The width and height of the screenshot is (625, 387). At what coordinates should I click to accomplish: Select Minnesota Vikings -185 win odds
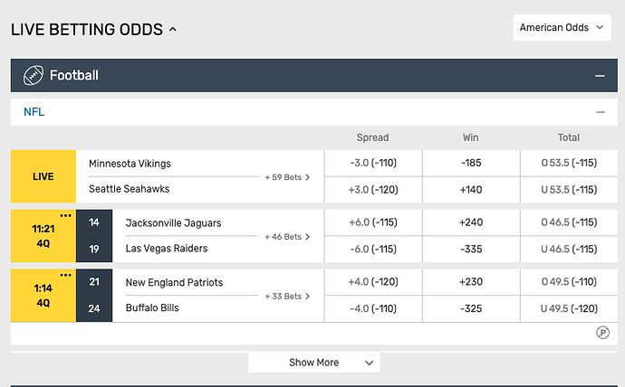[x=470, y=164]
